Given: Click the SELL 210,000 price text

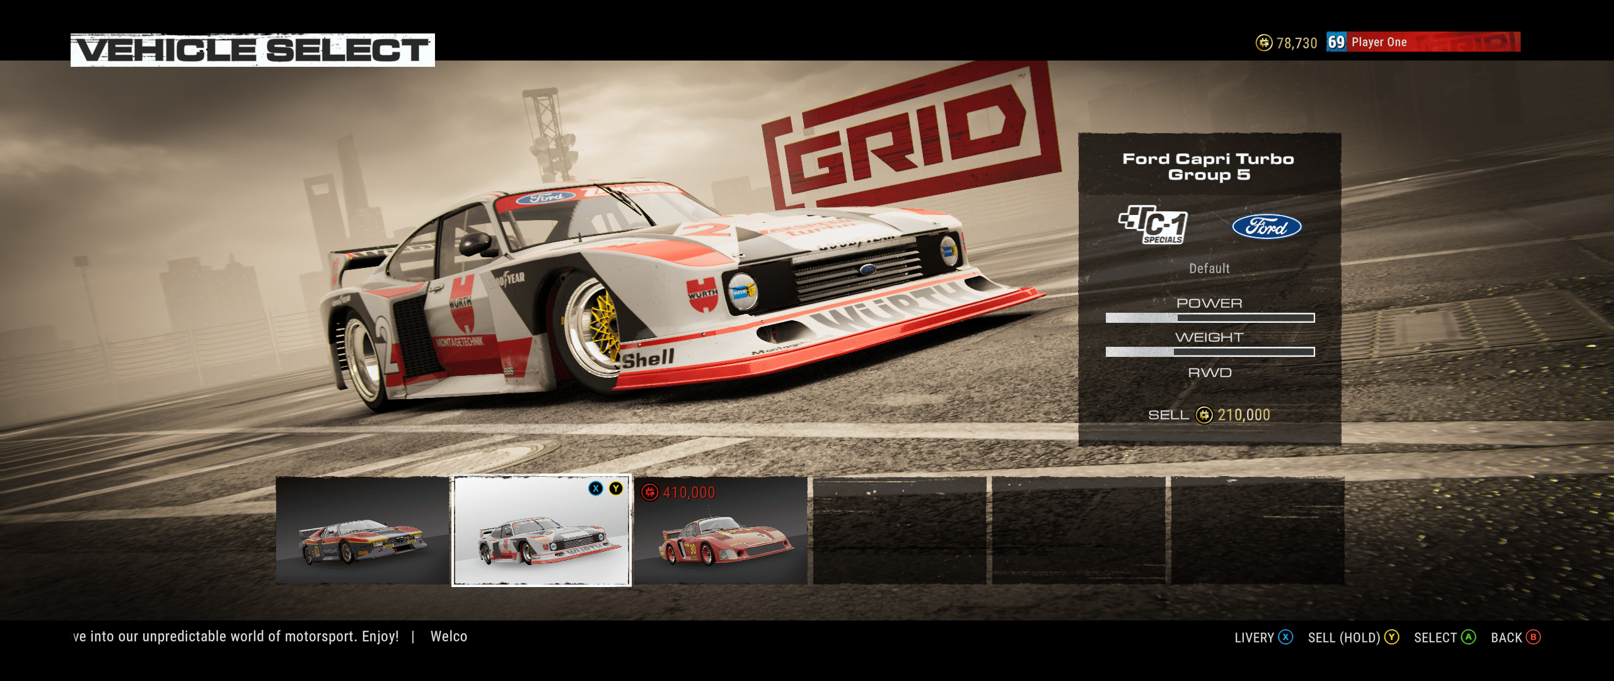Looking at the screenshot, I should pyautogui.click(x=1209, y=415).
